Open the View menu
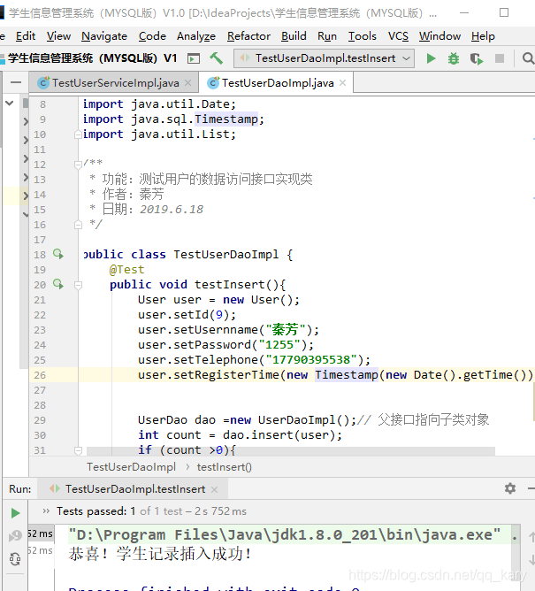 tap(58, 36)
